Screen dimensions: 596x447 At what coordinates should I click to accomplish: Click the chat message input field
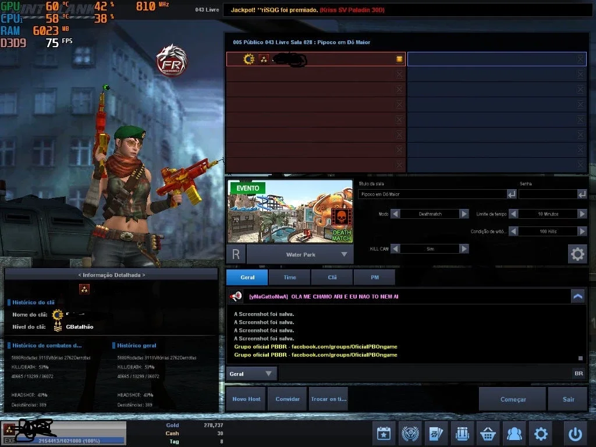click(425, 374)
